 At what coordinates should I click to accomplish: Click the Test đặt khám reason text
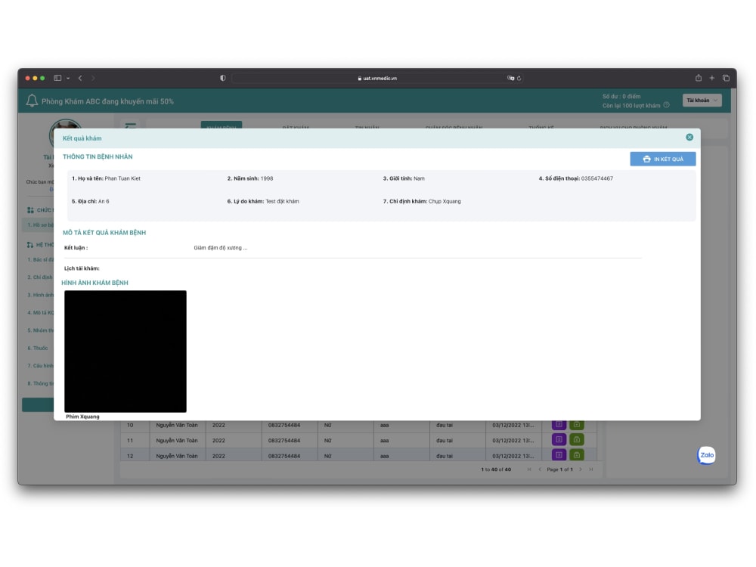(282, 202)
